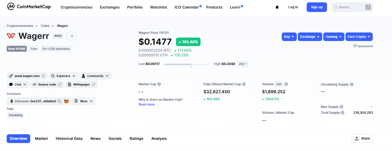Switch to the News tab
The width and height of the screenshot is (392, 151).
[x=96, y=138]
